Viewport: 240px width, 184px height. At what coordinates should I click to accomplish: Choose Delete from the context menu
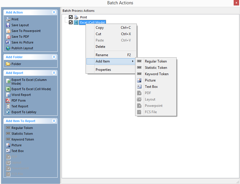point(101,47)
